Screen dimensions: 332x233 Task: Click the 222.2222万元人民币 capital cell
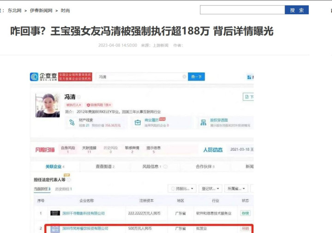144,213
